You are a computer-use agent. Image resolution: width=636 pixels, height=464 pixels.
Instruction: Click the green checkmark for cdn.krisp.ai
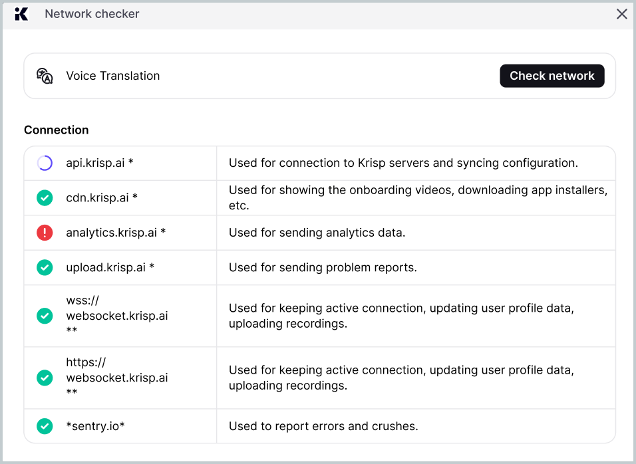(x=45, y=197)
